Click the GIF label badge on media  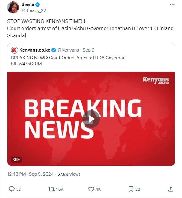pos(17,159)
